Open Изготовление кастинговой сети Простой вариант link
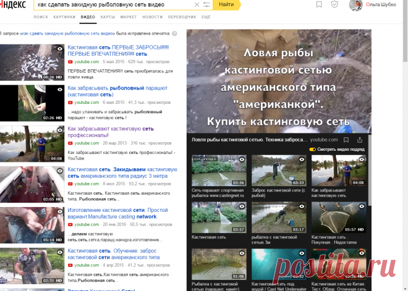 pos(117,213)
